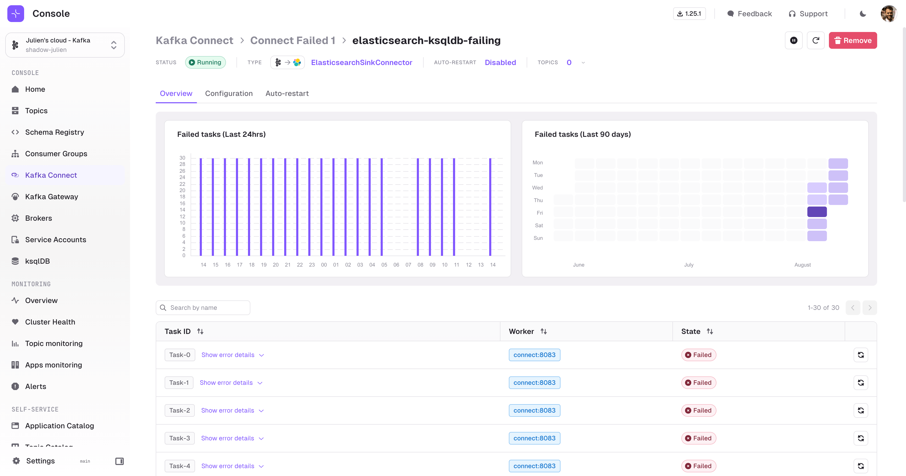This screenshot has width=906, height=476.
Task: Click the refresh connector icon
Action: [816, 40]
